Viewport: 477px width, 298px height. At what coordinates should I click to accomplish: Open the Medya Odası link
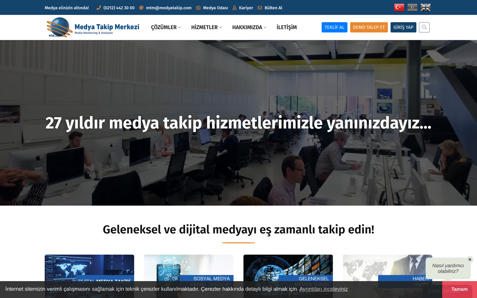point(216,8)
